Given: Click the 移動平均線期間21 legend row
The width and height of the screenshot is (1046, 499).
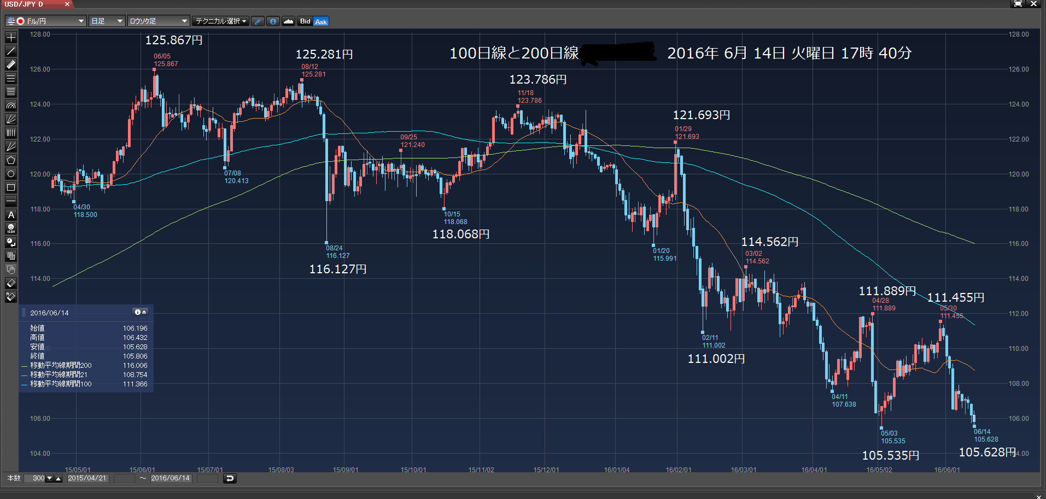Looking at the screenshot, I should coord(85,375).
